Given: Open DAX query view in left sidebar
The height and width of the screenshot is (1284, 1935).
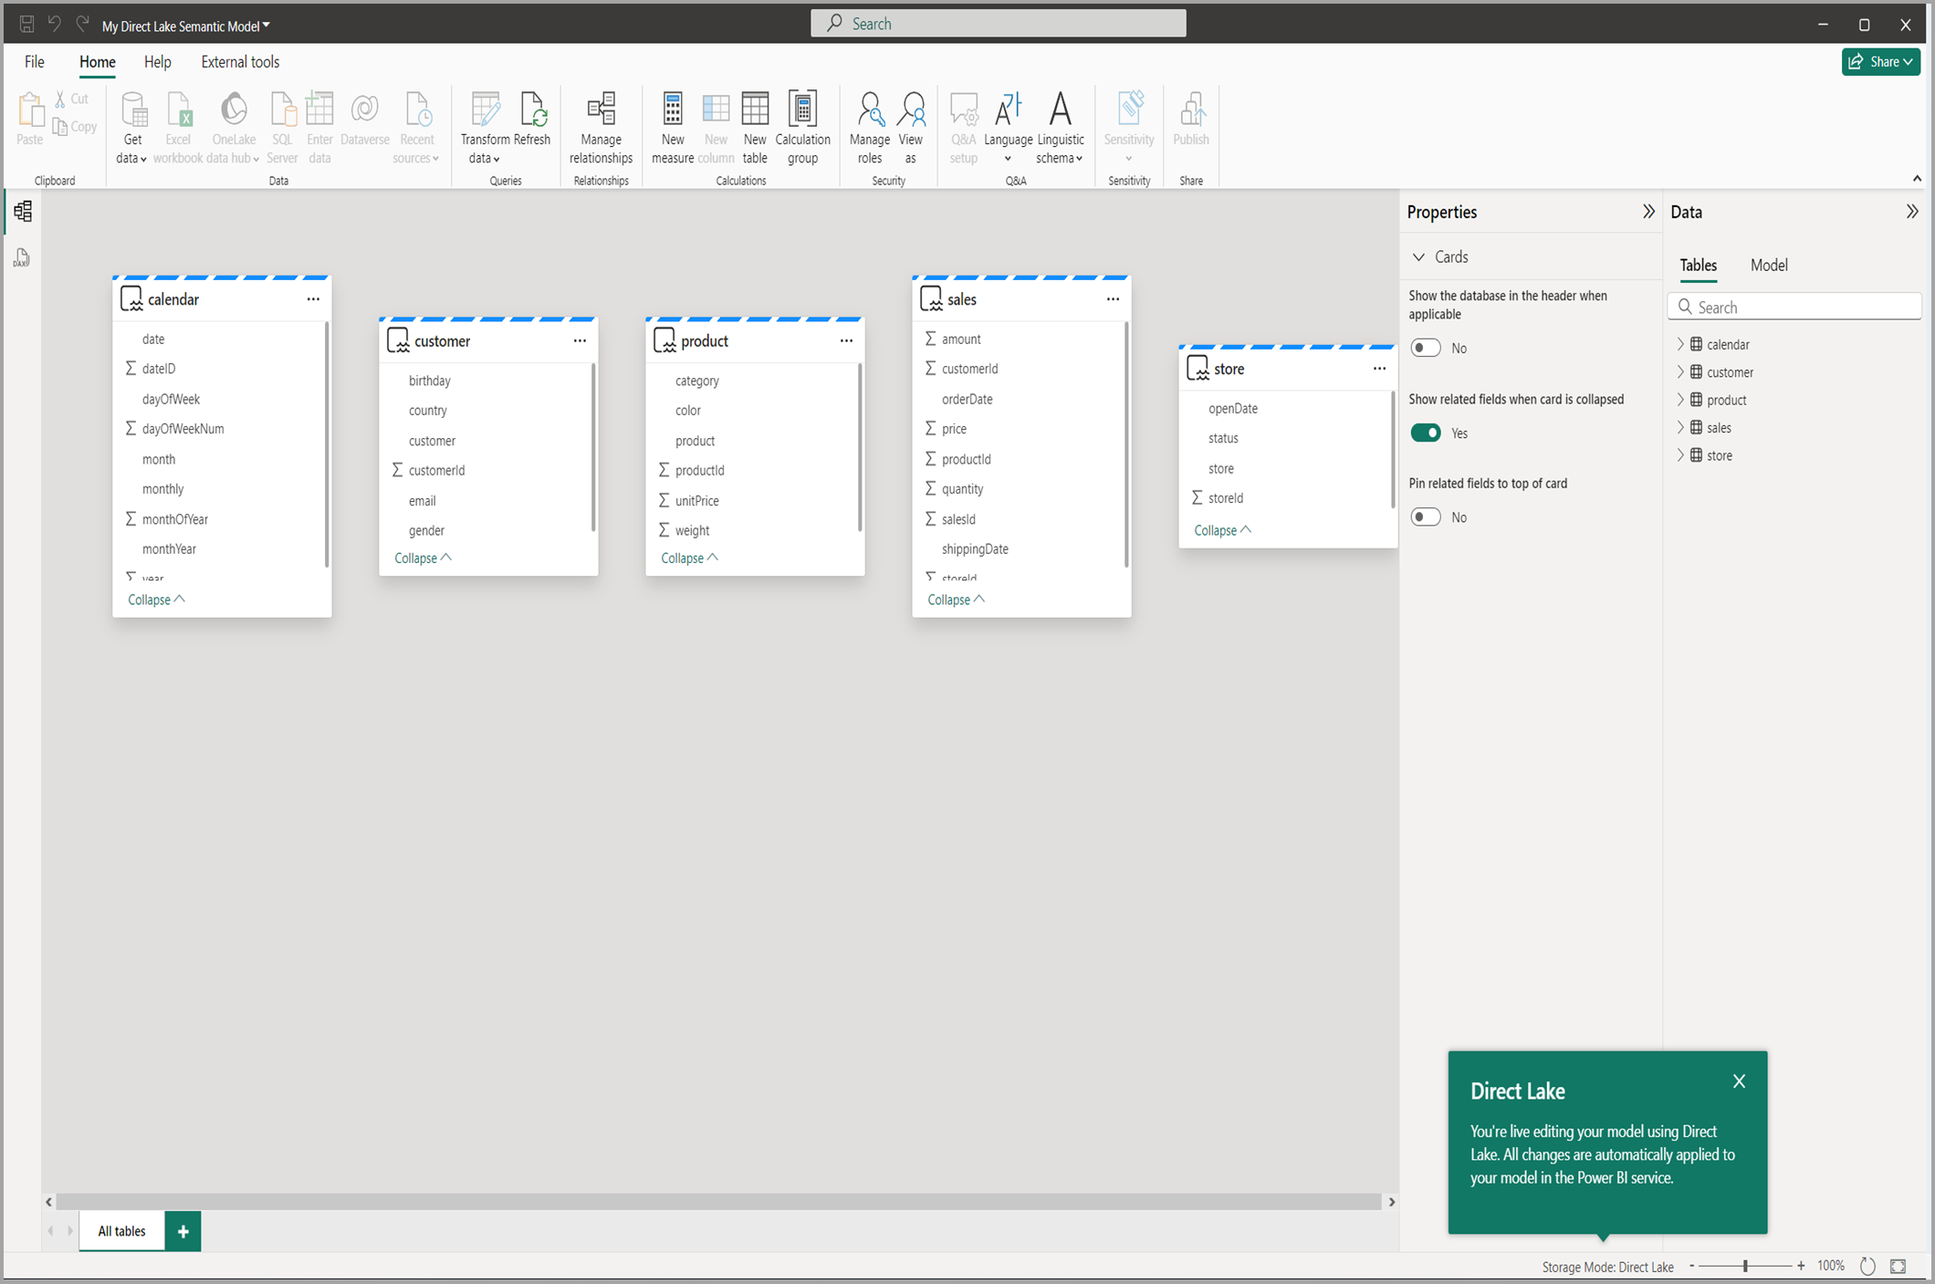Looking at the screenshot, I should pos(22,258).
